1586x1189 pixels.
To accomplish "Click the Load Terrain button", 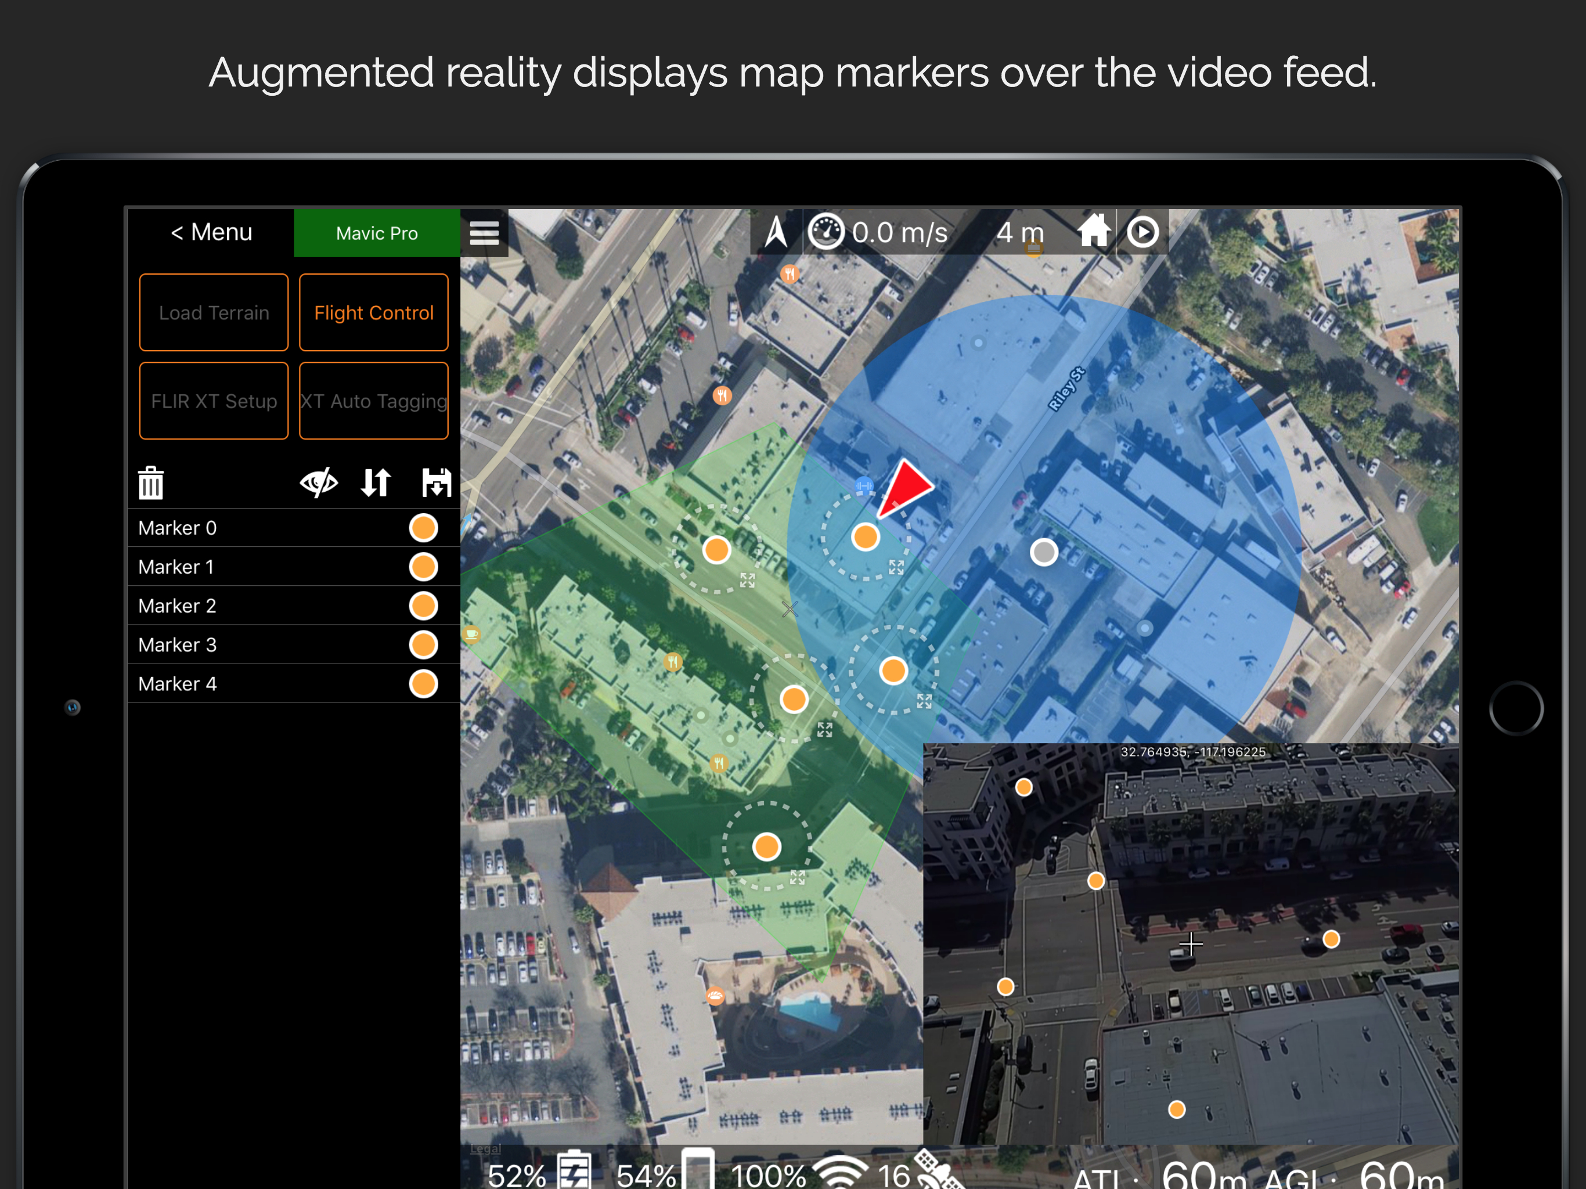I will coord(214,313).
